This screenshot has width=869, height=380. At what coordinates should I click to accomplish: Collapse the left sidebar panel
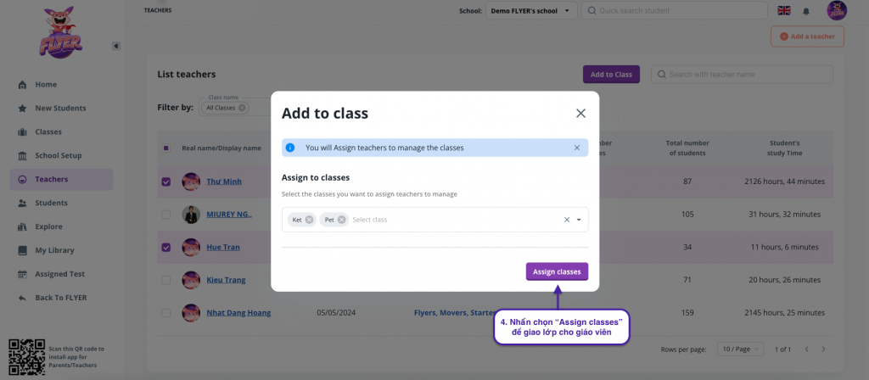pyautogui.click(x=116, y=46)
